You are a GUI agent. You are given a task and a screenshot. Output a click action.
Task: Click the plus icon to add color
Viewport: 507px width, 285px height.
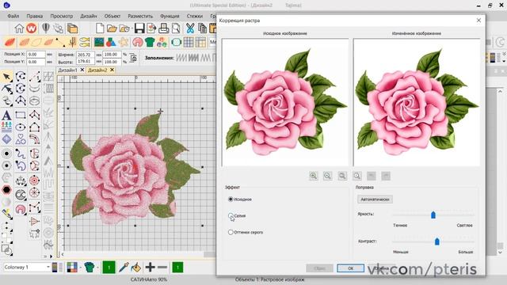(150, 268)
